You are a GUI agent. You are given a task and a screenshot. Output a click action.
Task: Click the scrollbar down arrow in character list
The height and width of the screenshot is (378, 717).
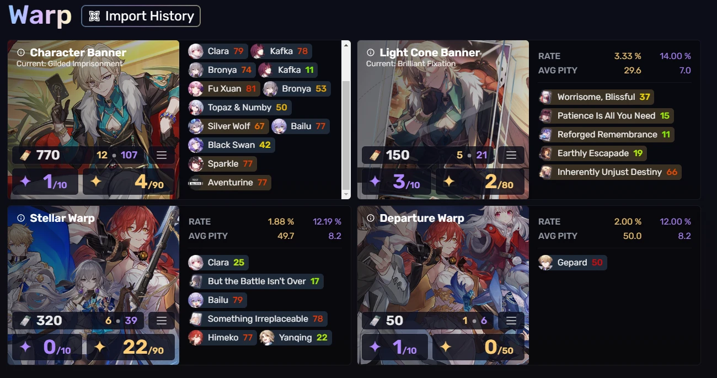346,194
